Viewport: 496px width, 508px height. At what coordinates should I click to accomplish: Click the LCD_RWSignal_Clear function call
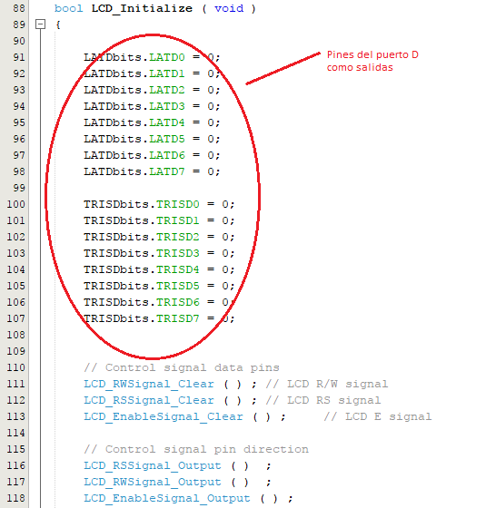click(149, 385)
